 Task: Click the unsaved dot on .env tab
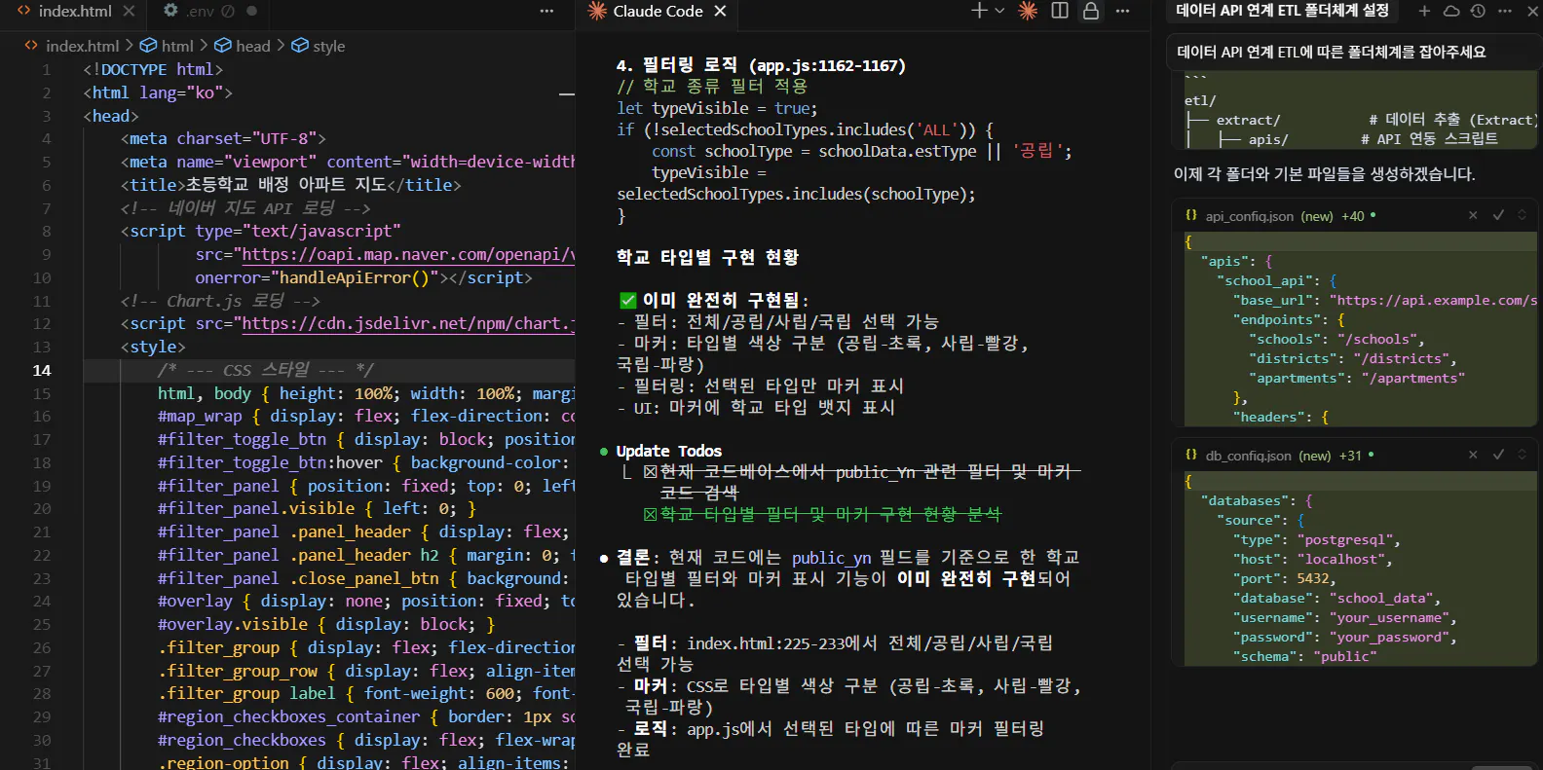tap(251, 11)
